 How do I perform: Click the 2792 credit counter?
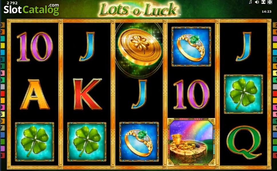click(x=12, y=3)
